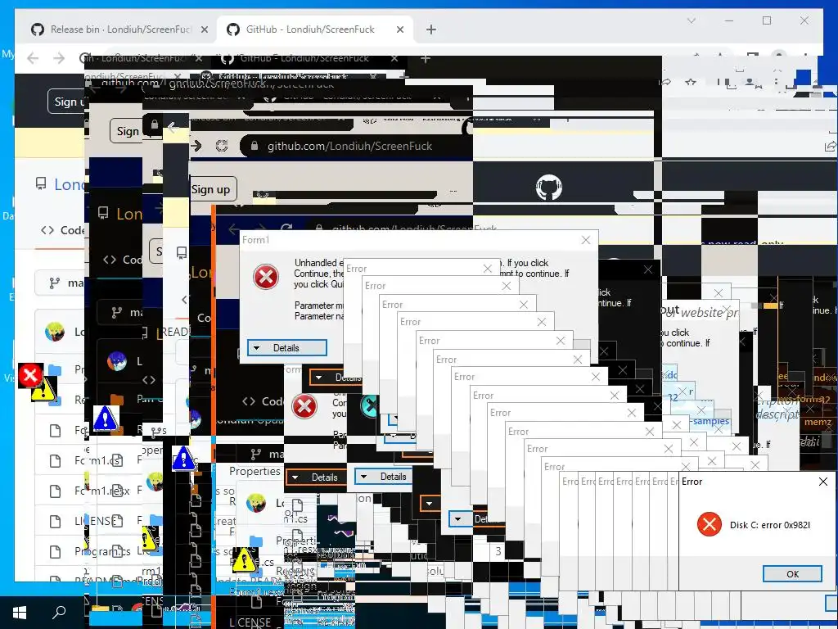Image resolution: width=838 pixels, height=629 pixels.
Task: Click the share arrow left of the star
Action: [666, 83]
